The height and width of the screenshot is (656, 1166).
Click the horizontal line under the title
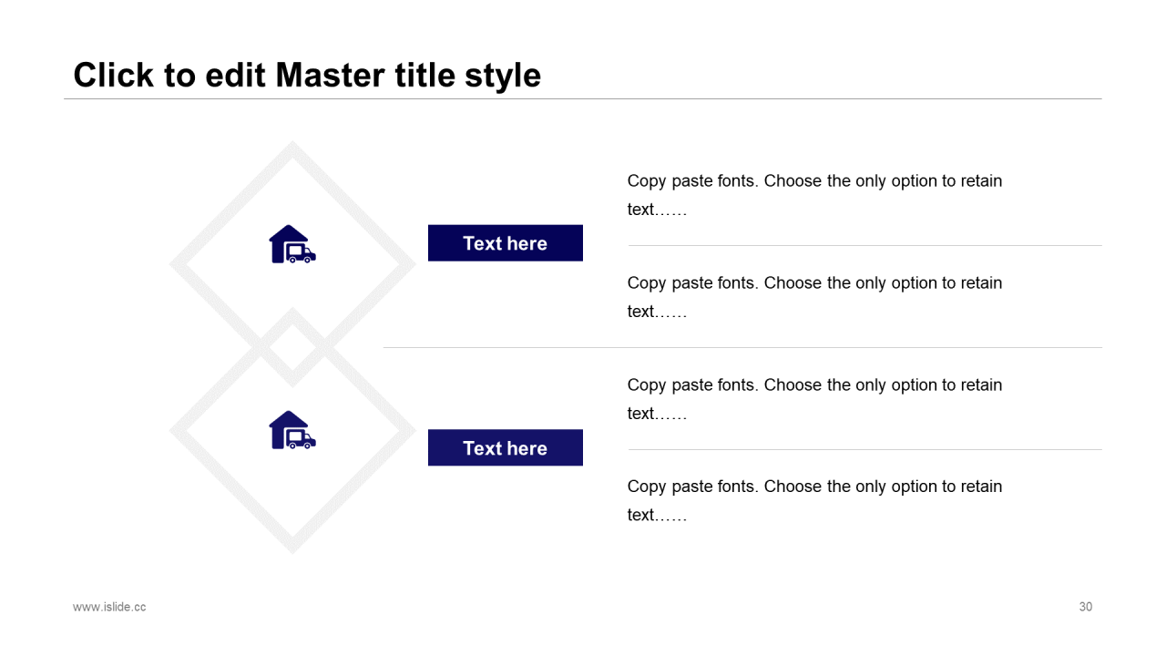[583, 98]
